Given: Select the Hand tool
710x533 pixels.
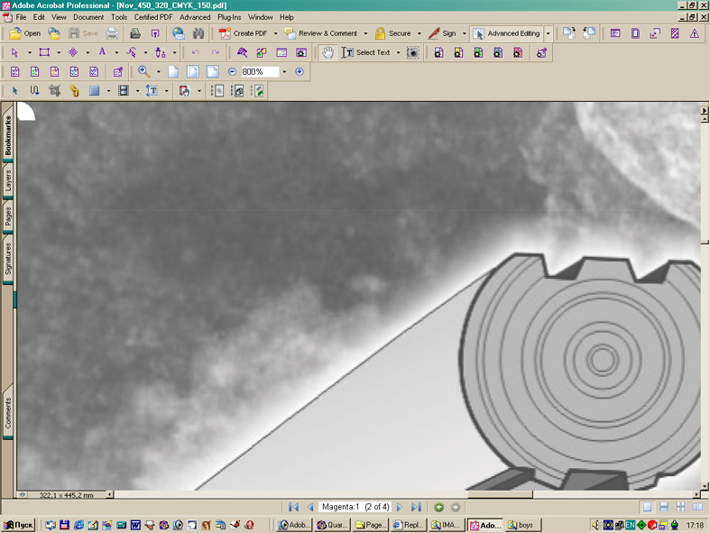Looking at the screenshot, I should click(327, 52).
